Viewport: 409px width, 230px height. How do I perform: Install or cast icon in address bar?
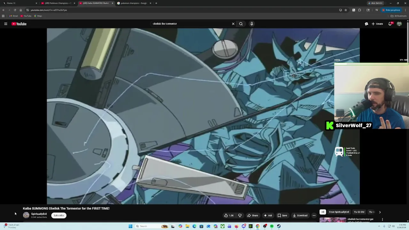click(340, 10)
